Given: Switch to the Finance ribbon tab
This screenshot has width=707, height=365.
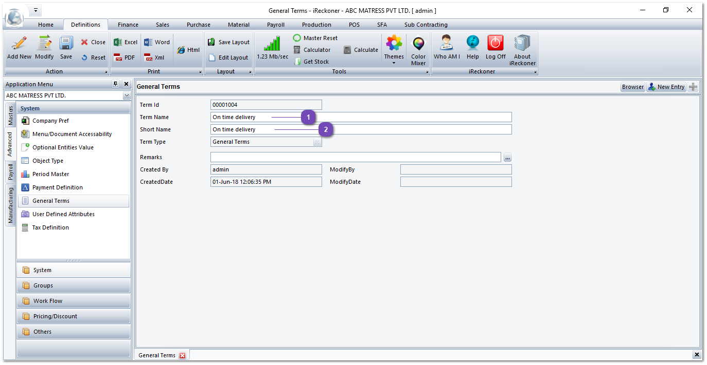Looking at the screenshot, I should 128,25.
